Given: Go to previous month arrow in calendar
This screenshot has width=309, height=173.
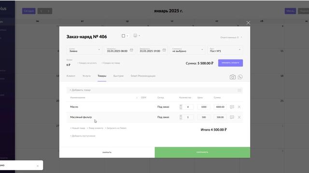Looking at the screenshot, I should (41, 11).
